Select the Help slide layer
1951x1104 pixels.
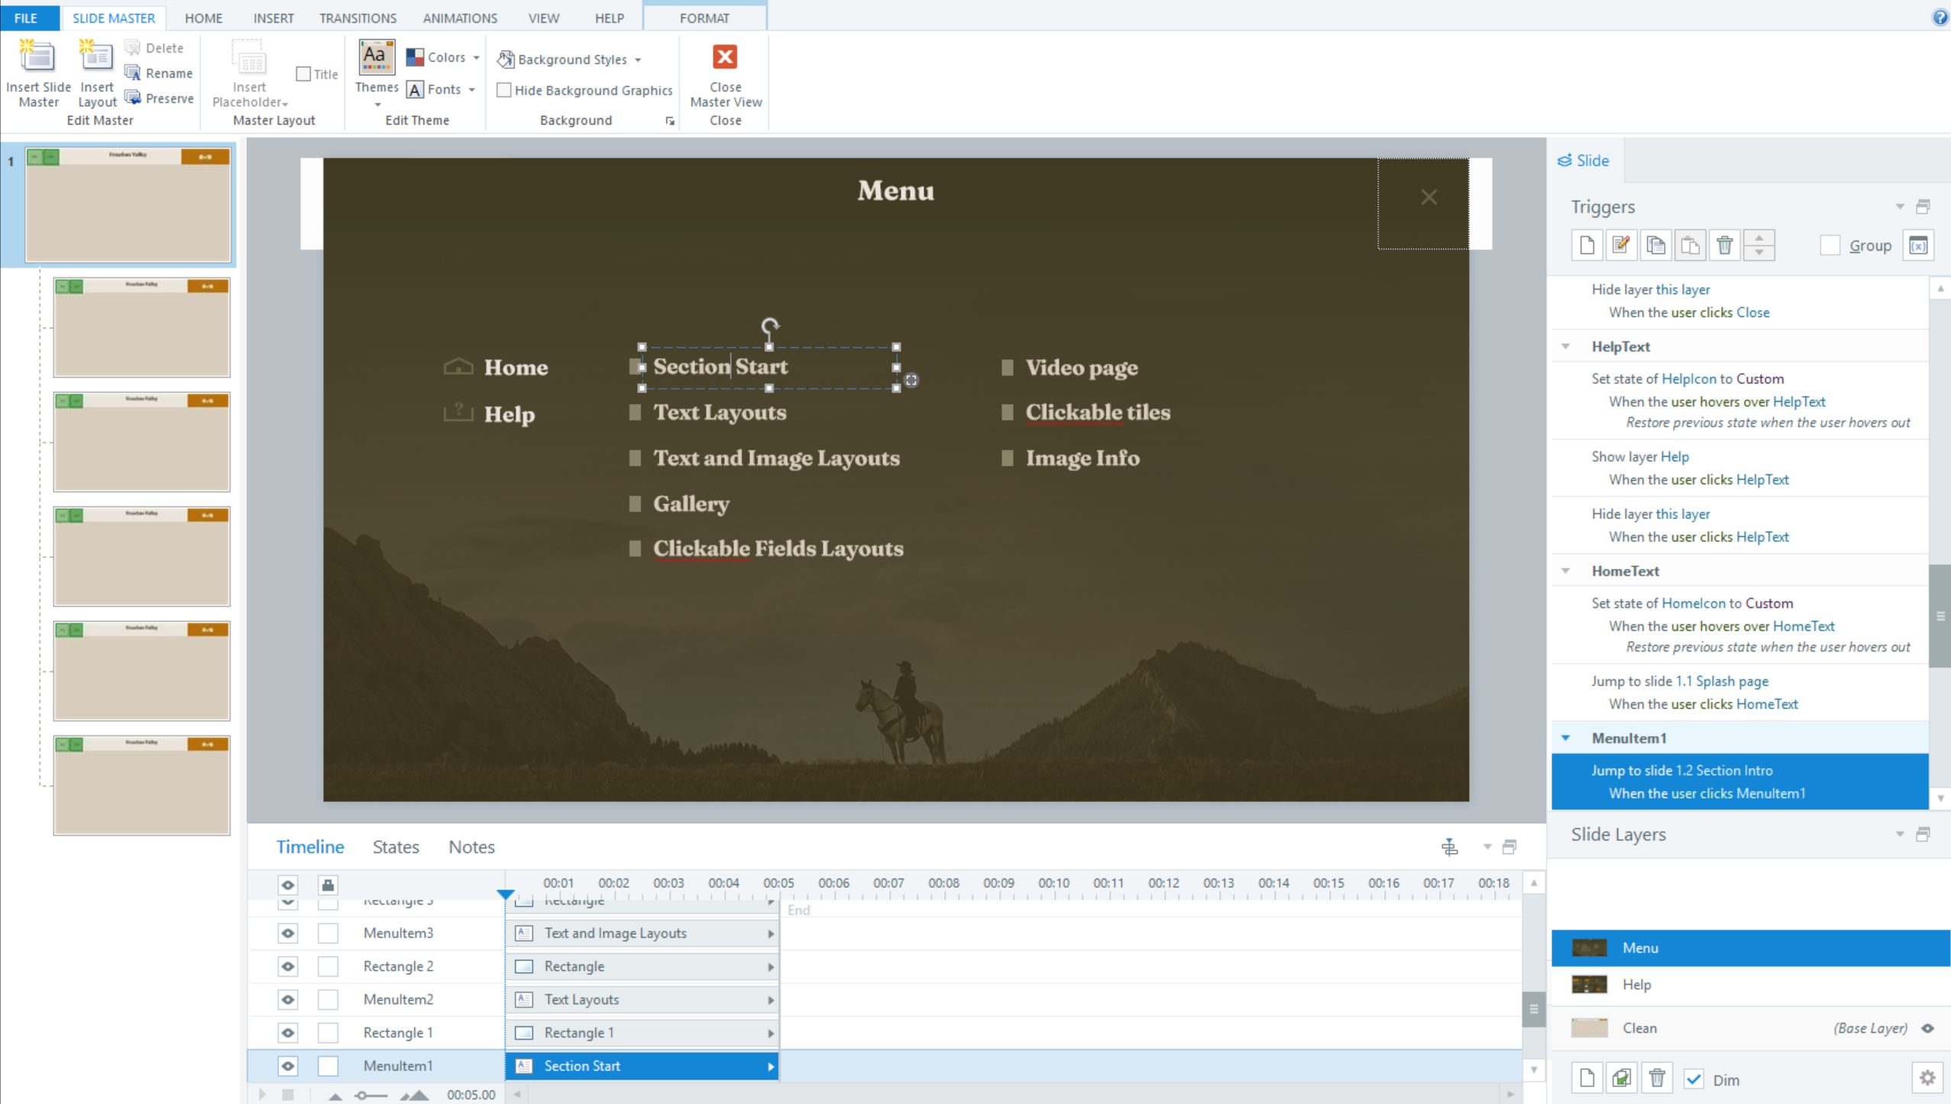pos(1750,985)
